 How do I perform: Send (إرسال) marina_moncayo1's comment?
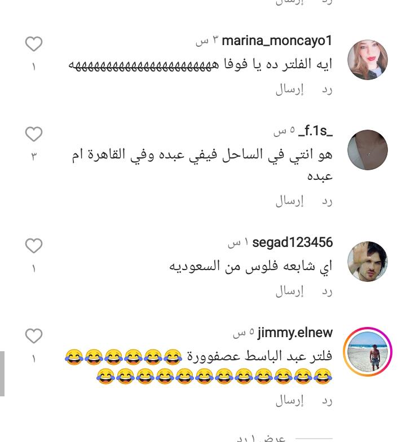coord(290,89)
